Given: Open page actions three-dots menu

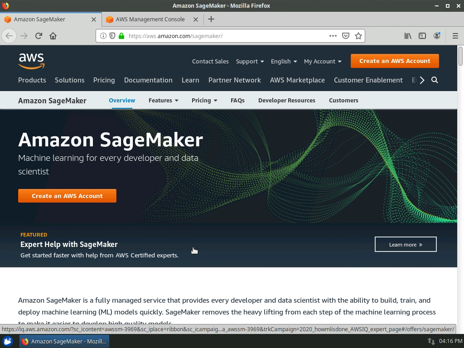Looking at the screenshot, I should click(x=333, y=36).
